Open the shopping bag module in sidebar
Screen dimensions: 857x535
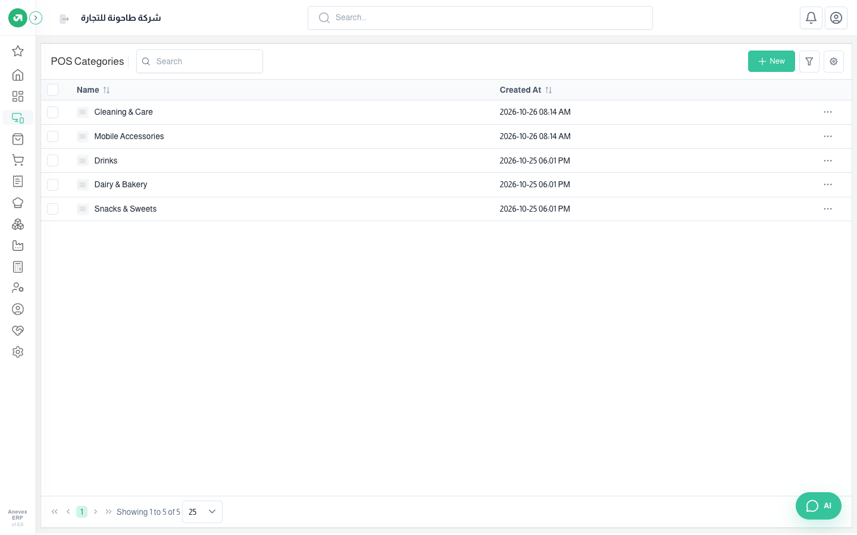18,139
